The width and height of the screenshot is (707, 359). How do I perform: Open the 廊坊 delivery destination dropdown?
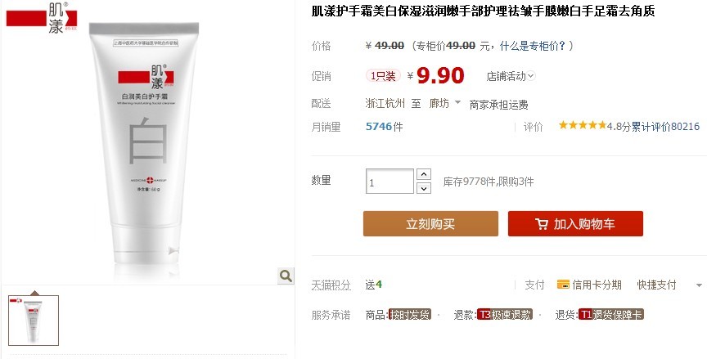(x=444, y=104)
